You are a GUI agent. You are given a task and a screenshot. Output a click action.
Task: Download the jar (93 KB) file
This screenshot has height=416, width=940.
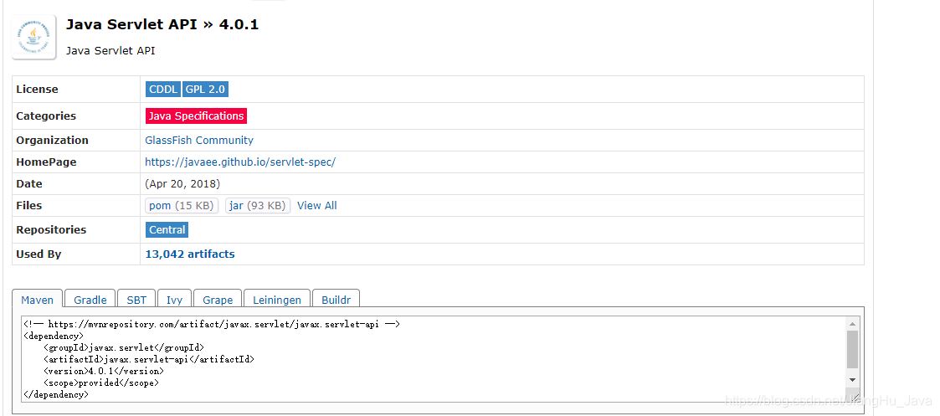(x=258, y=206)
